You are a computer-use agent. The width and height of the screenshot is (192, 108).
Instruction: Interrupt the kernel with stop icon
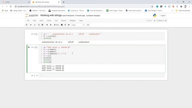(x=62, y=25)
